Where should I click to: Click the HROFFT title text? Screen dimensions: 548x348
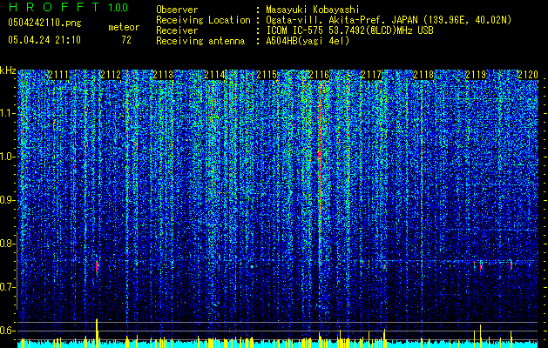click(x=54, y=7)
